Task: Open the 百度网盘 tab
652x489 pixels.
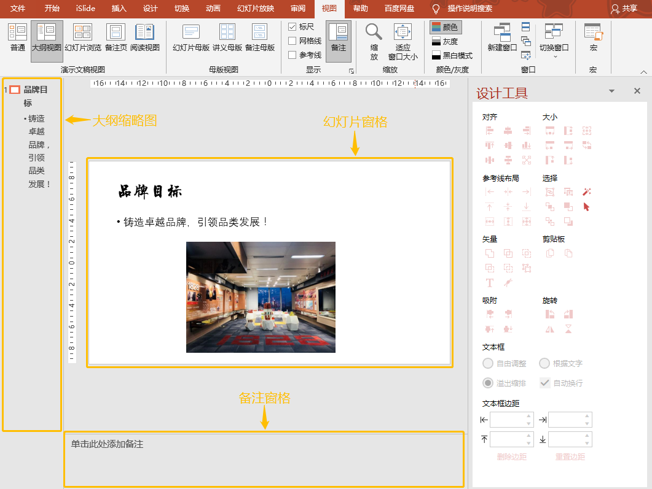Action: point(399,9)
